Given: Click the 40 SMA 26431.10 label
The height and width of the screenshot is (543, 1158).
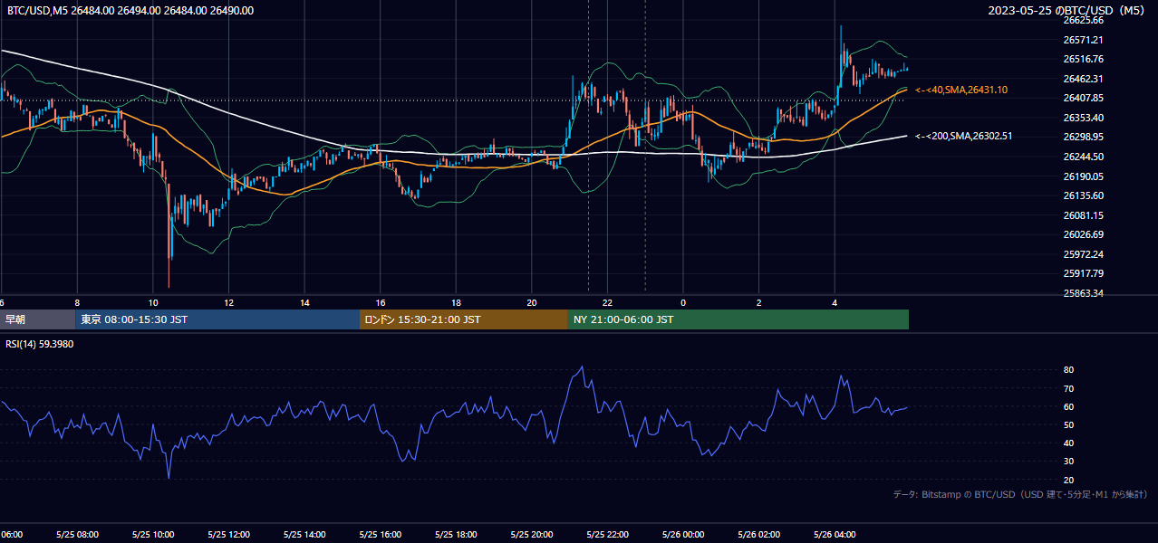Looking at the screenshot, I should 961,90.
